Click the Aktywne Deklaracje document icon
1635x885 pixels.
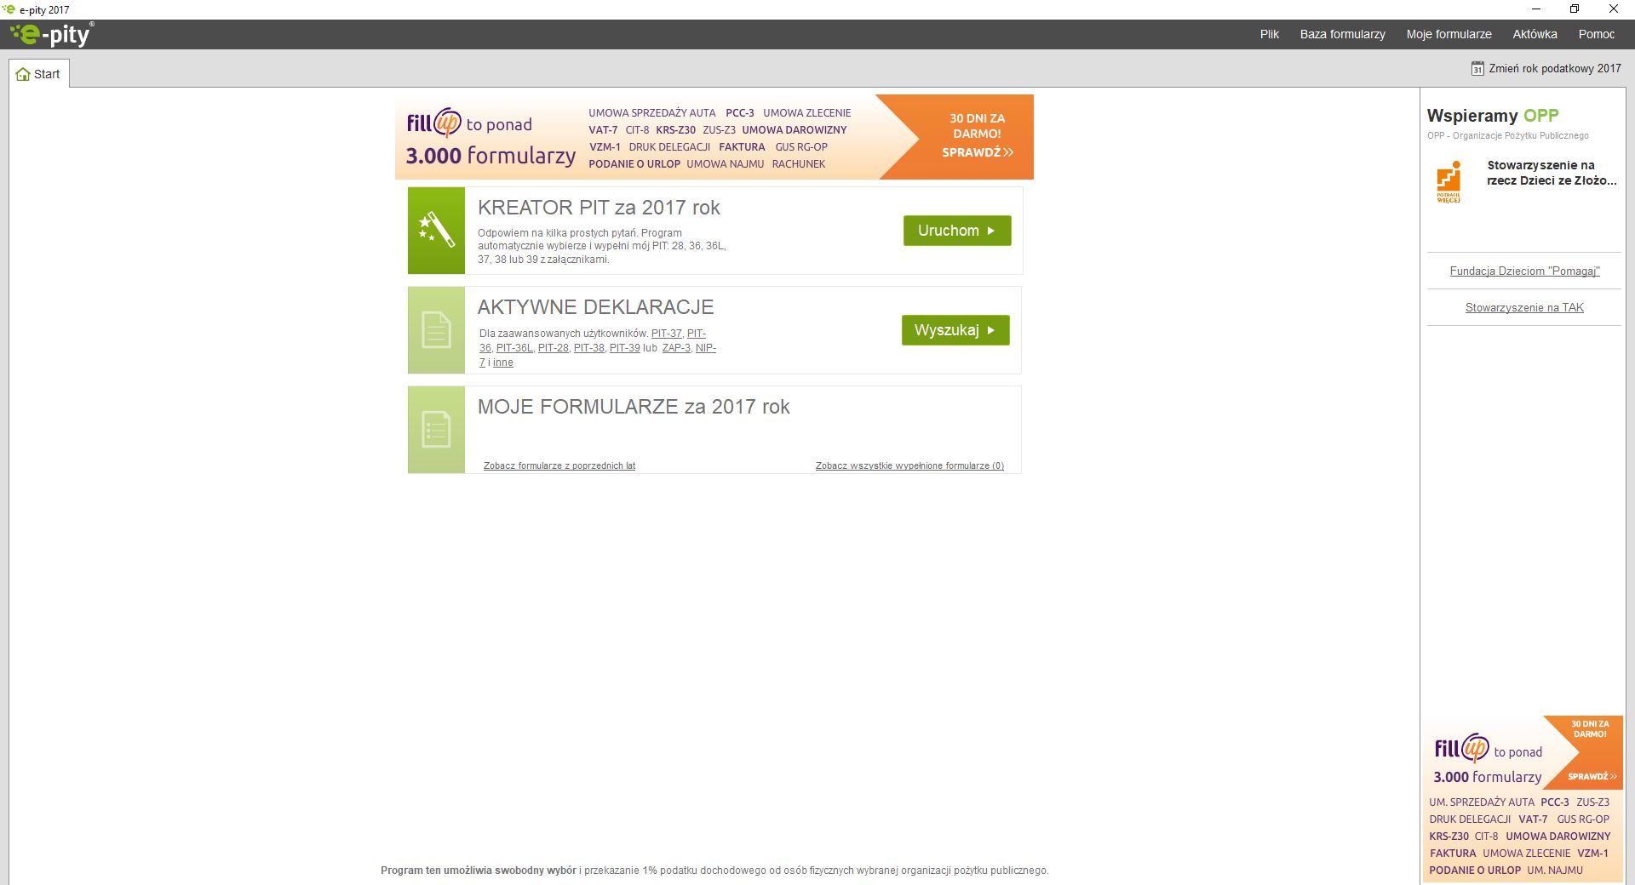tap(436, 330)
